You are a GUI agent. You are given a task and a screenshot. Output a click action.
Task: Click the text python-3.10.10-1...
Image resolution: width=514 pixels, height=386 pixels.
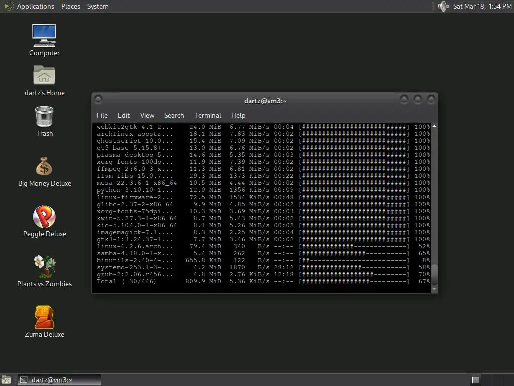(135, 190)
